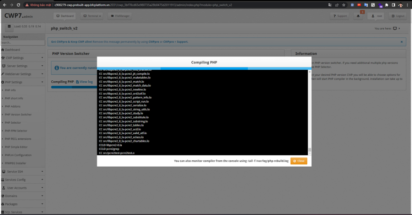Open PHP Addons in the sidebar

13,106
